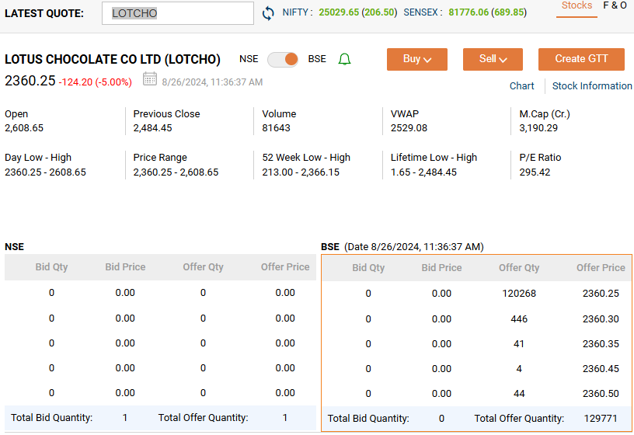Click the quote timestamp 8/26/2024, 11:36:37 AM
The width and height of the screenshot is (634, 435).
(212, 82)
